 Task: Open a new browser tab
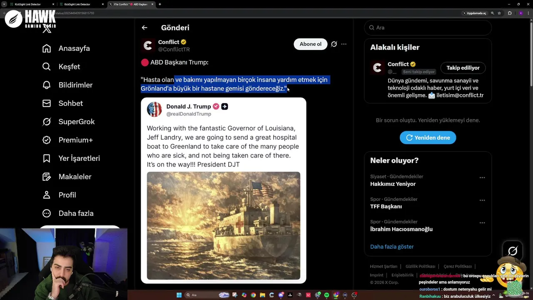160,4
